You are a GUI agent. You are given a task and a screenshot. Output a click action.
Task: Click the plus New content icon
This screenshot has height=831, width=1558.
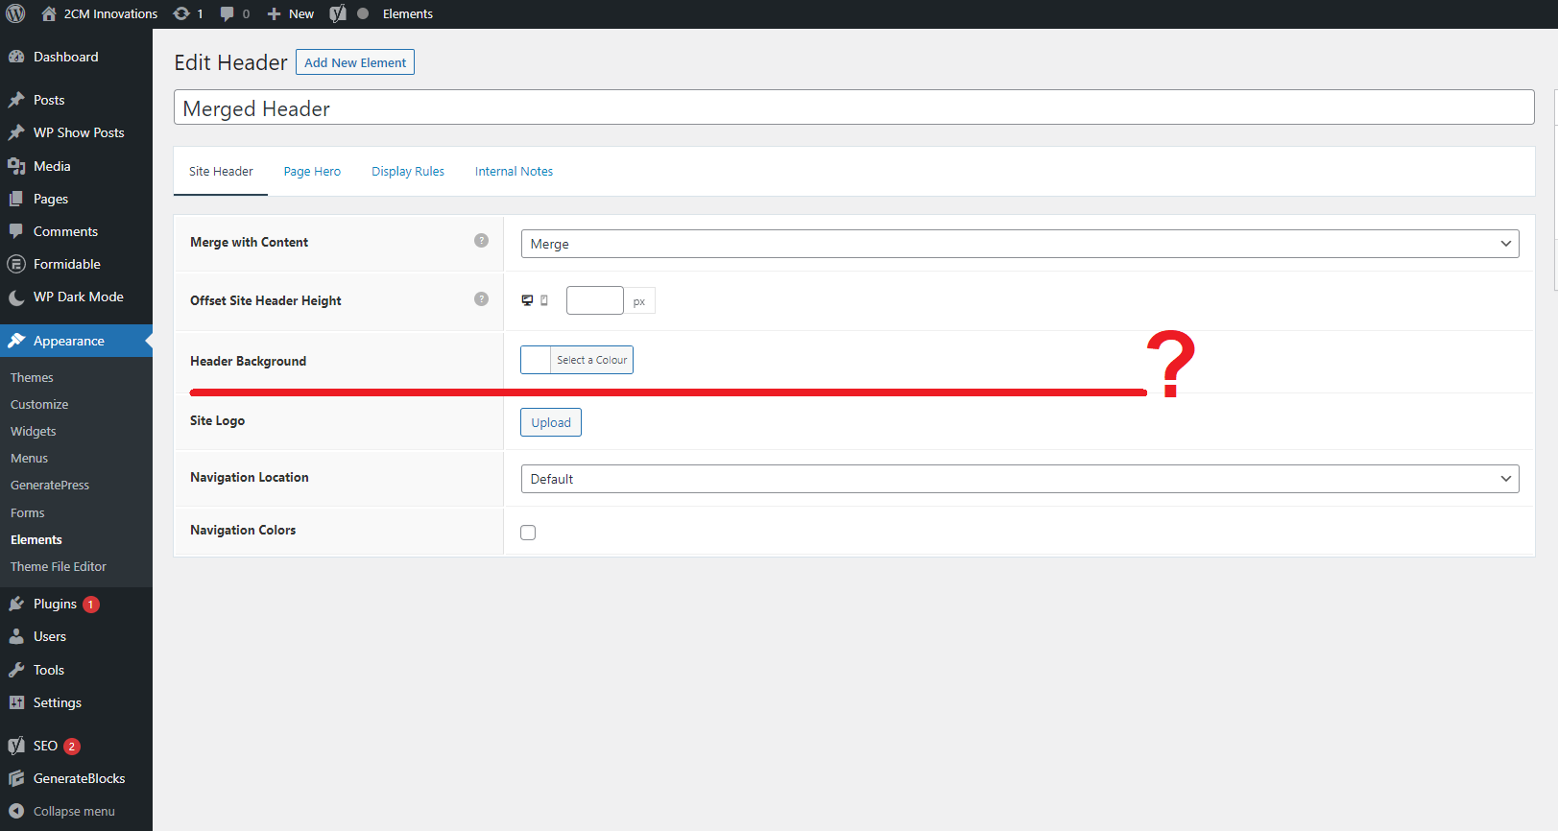(274, 13)
